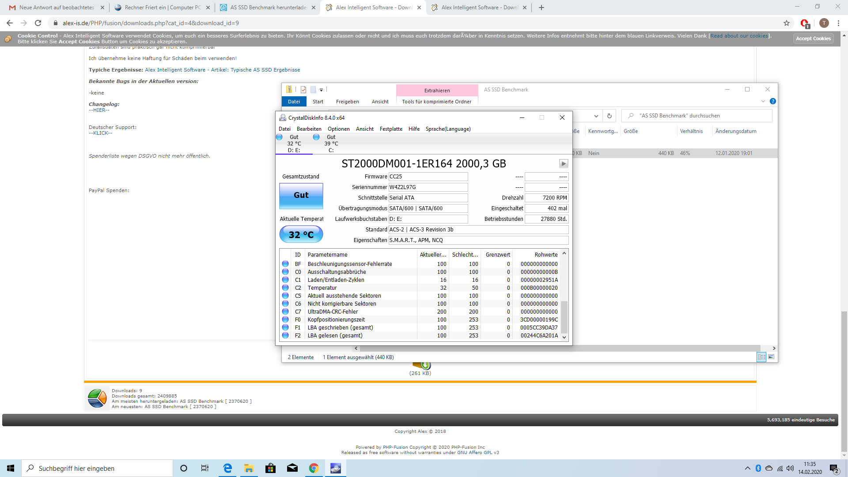Open Explorer help question mark icon

[773, 102]
